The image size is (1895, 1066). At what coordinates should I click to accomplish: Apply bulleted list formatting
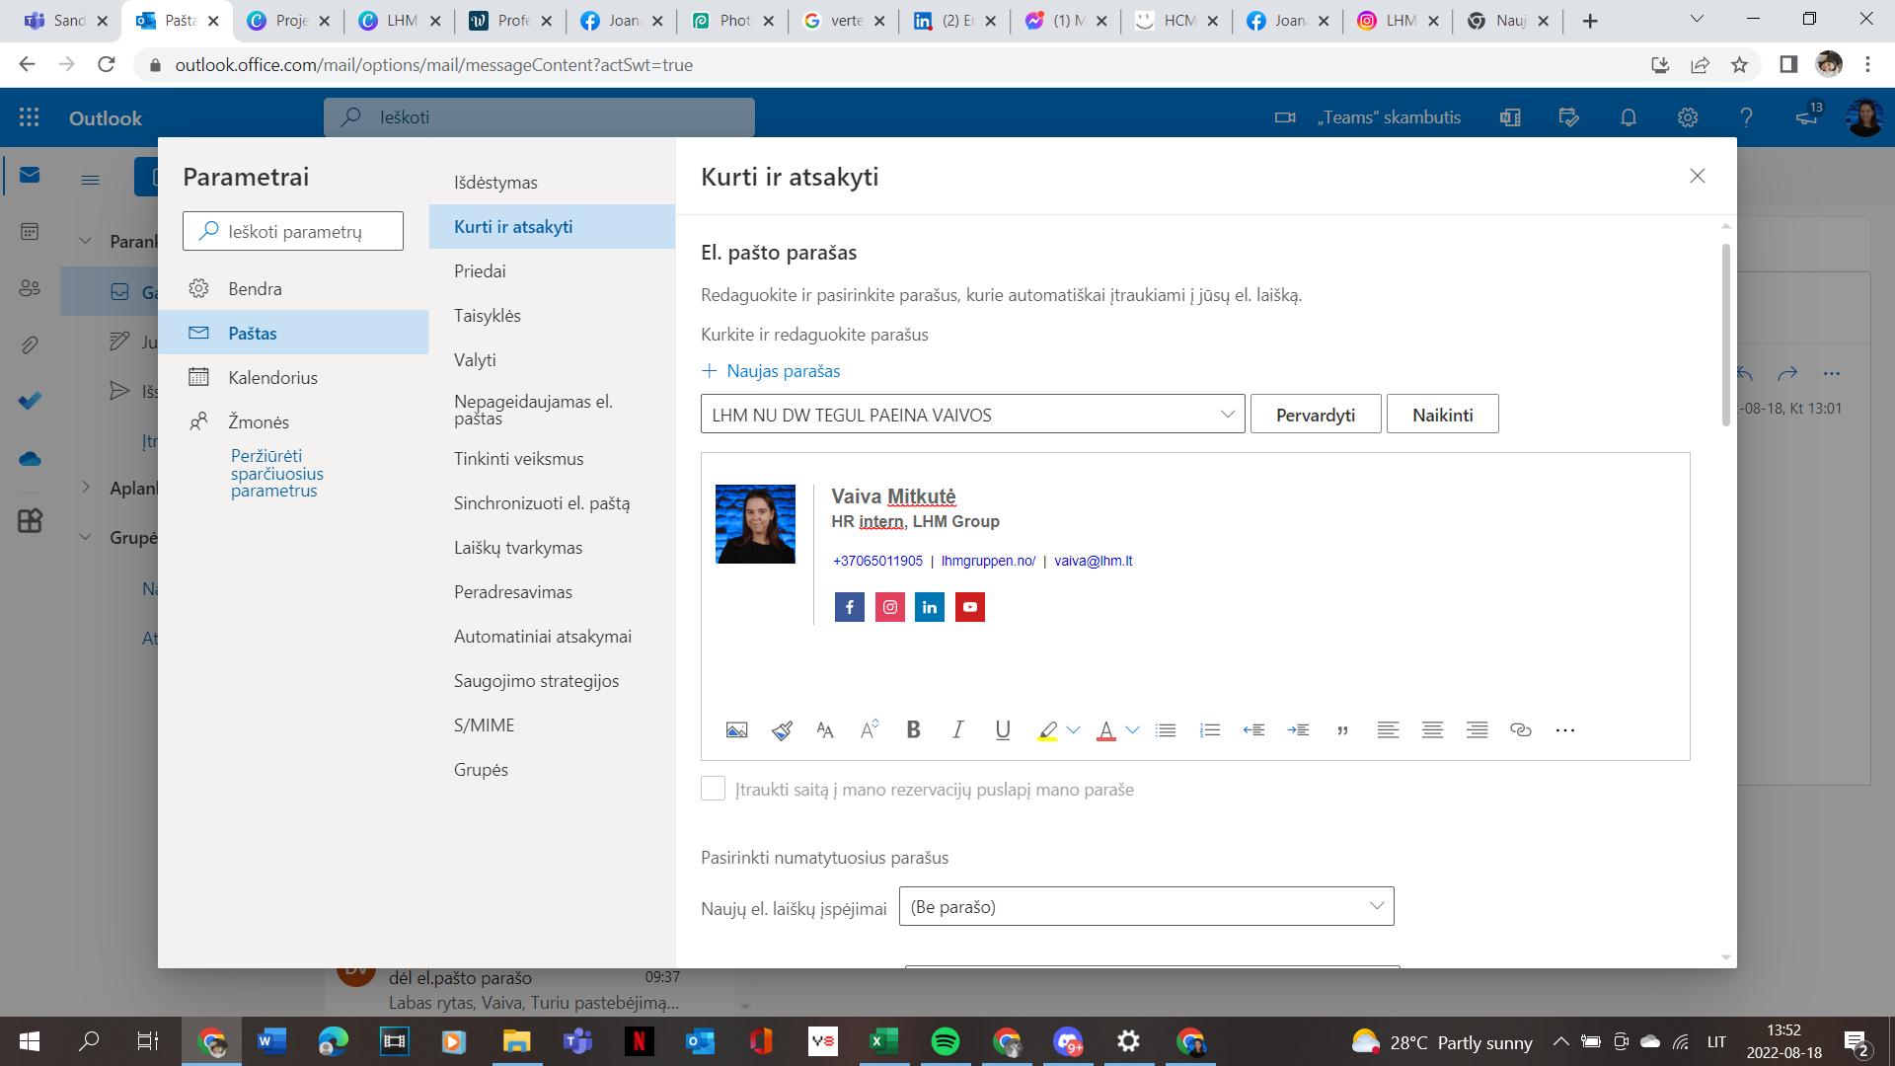(1166, 730)
